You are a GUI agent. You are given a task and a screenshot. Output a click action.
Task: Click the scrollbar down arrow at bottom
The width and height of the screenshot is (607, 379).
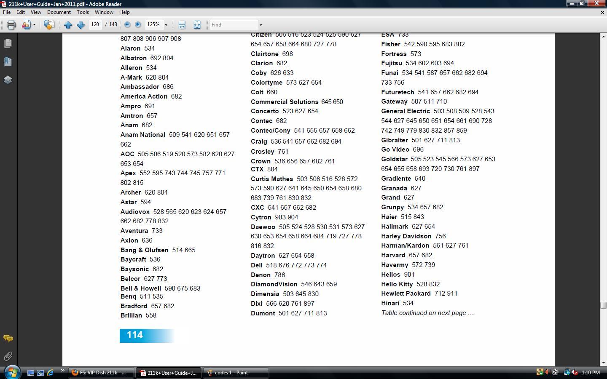(604, 363)
